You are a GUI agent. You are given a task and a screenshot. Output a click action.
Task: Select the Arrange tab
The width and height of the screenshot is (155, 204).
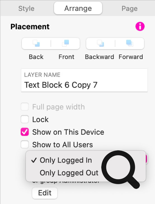[x=78, y=8]
